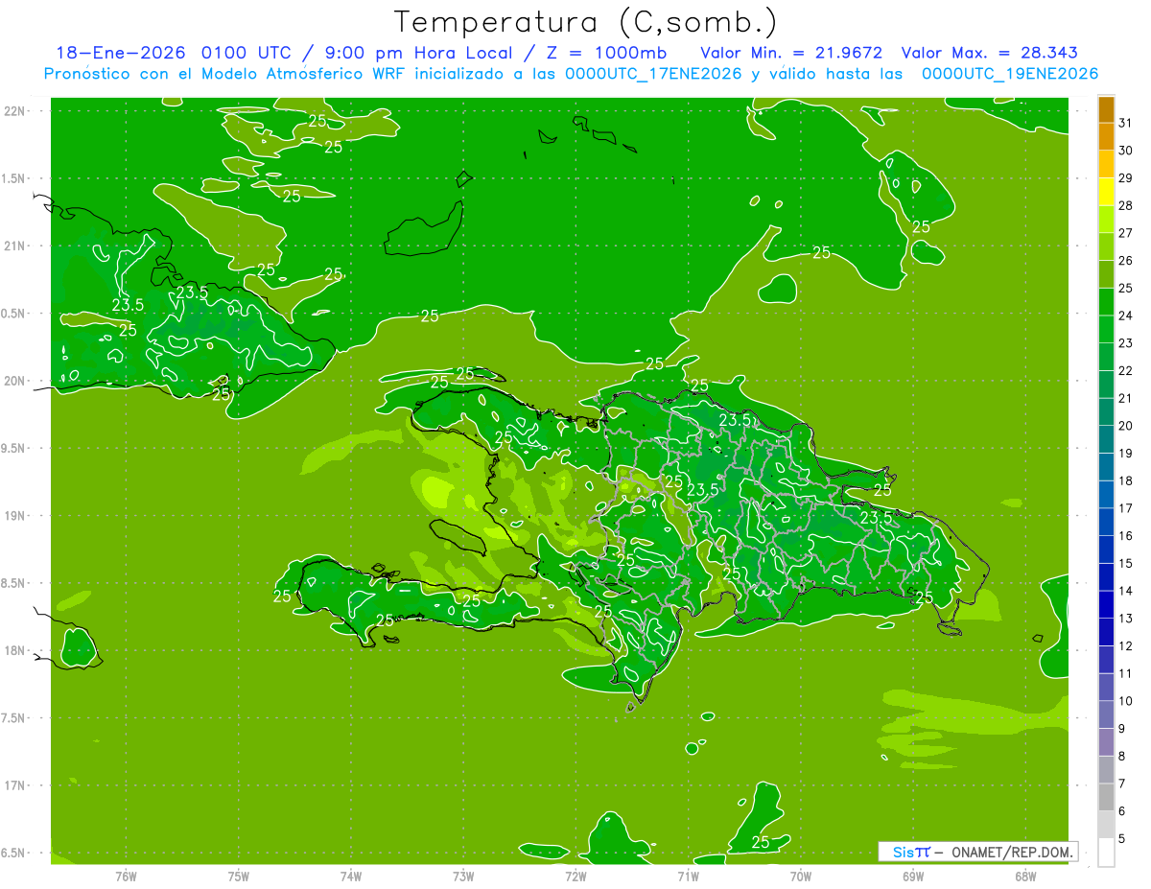Image resolution: width=1151 pixels, height=889 pixels.
Task: Select the "Valor Min. = 21.9672" text
Action: pyautogui.click(x=791, y=53)
